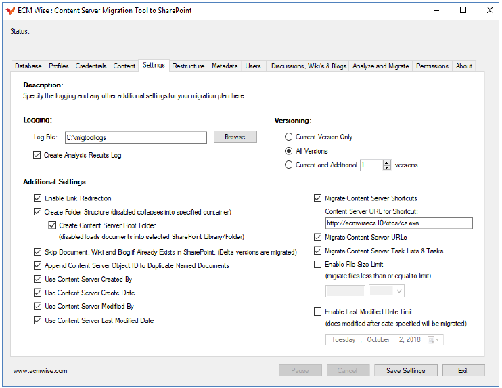Click the ECM Wise app logo icon
Viewport: 502px width, 388px height.
click(x=10, y=10)
